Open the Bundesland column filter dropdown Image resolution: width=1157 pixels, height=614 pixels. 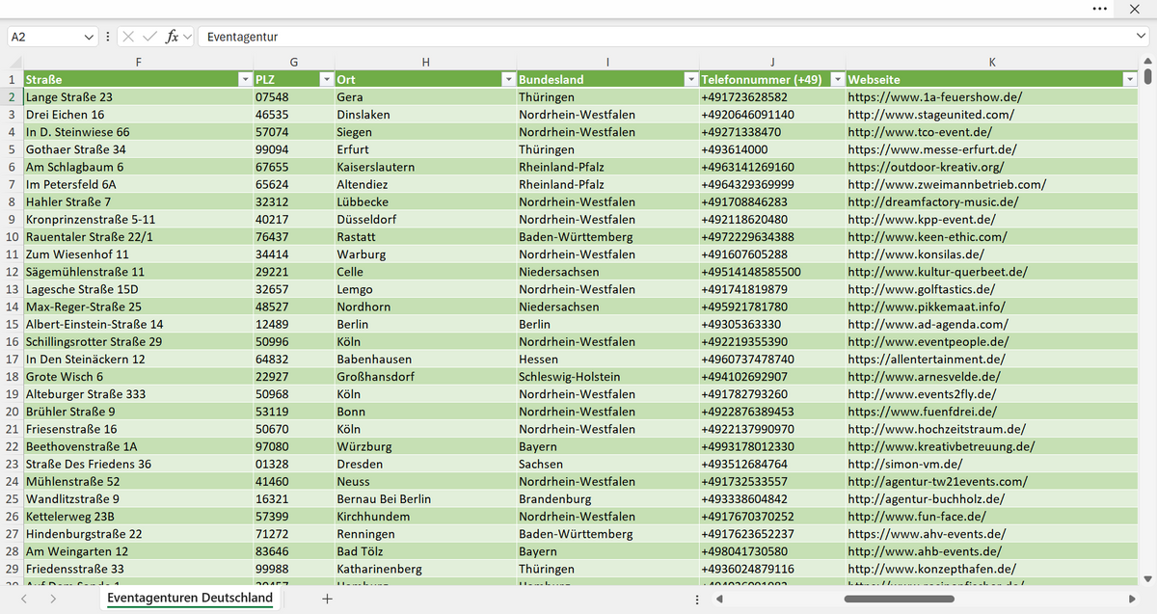[689, 80]
